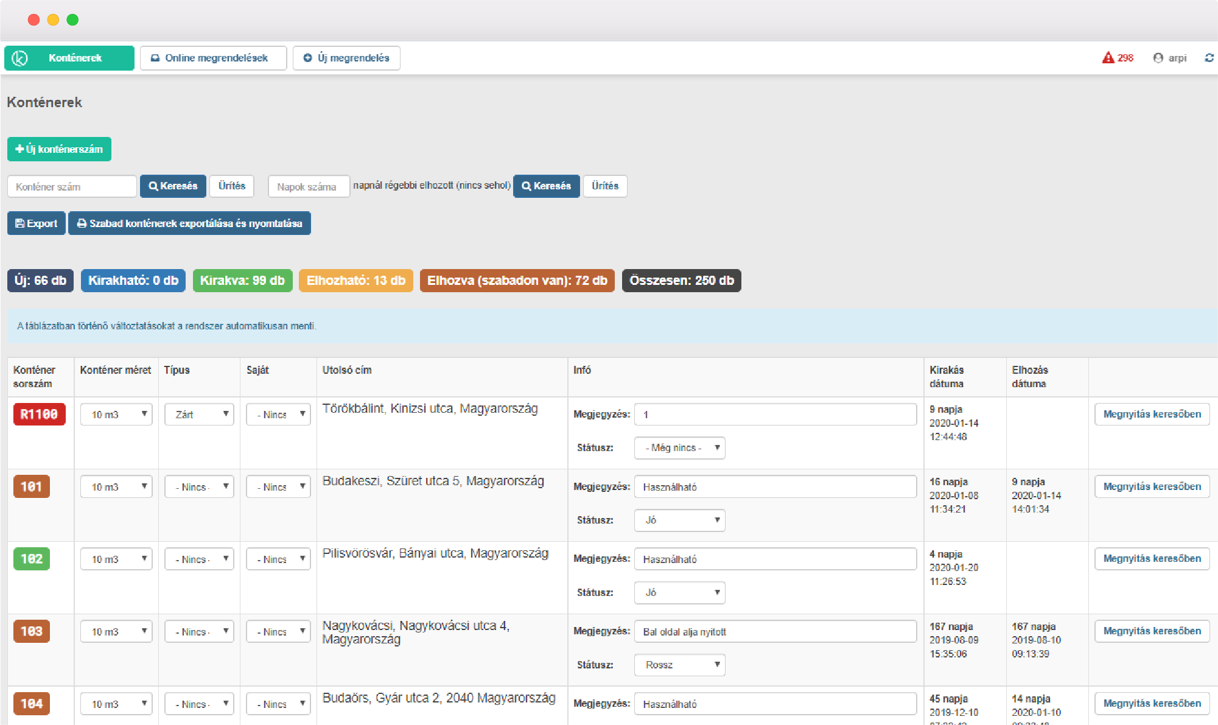Click the macOS green window button
1218x725 pixels.
(x=72, y=19)
